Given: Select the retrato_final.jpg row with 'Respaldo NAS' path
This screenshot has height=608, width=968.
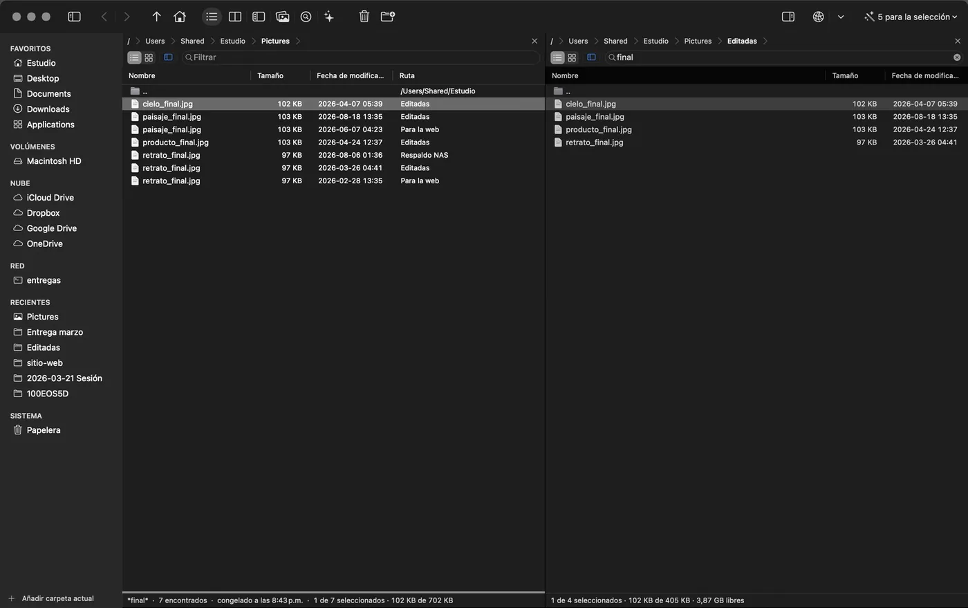Looking at the screenshot, I should (x=333, y=155).
